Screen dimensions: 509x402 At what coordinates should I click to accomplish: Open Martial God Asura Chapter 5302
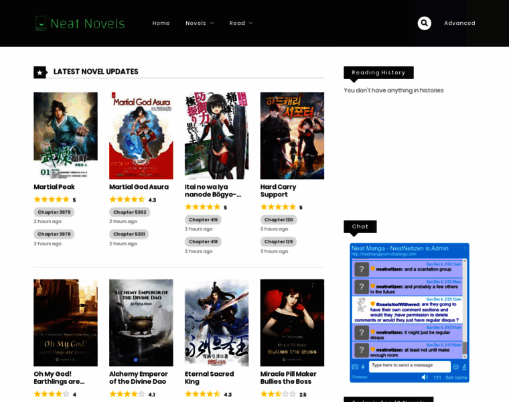129,212
